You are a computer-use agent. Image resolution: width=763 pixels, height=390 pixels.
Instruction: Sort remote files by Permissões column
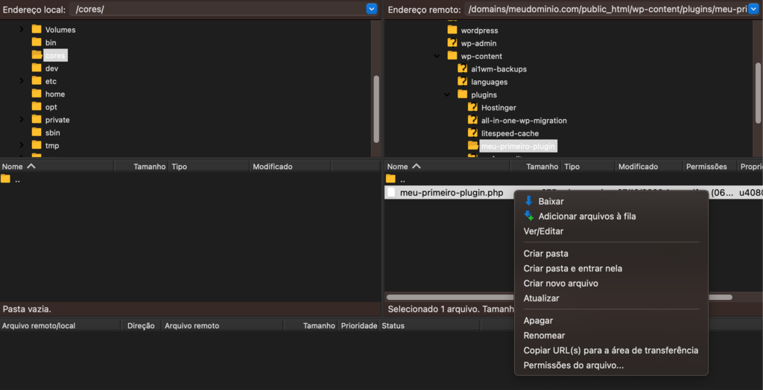pyautogui.click(x=710, y=166)
